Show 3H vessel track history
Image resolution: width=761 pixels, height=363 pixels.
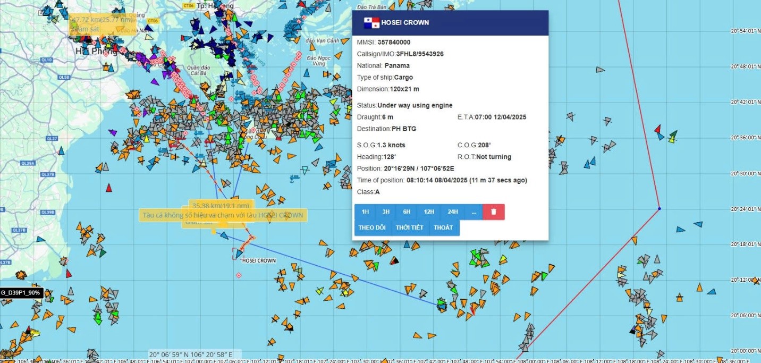click(385, 212)
